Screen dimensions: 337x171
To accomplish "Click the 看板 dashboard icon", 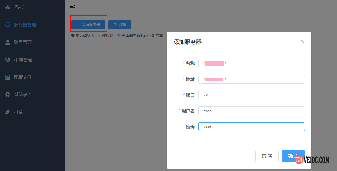I will (8, 7).
